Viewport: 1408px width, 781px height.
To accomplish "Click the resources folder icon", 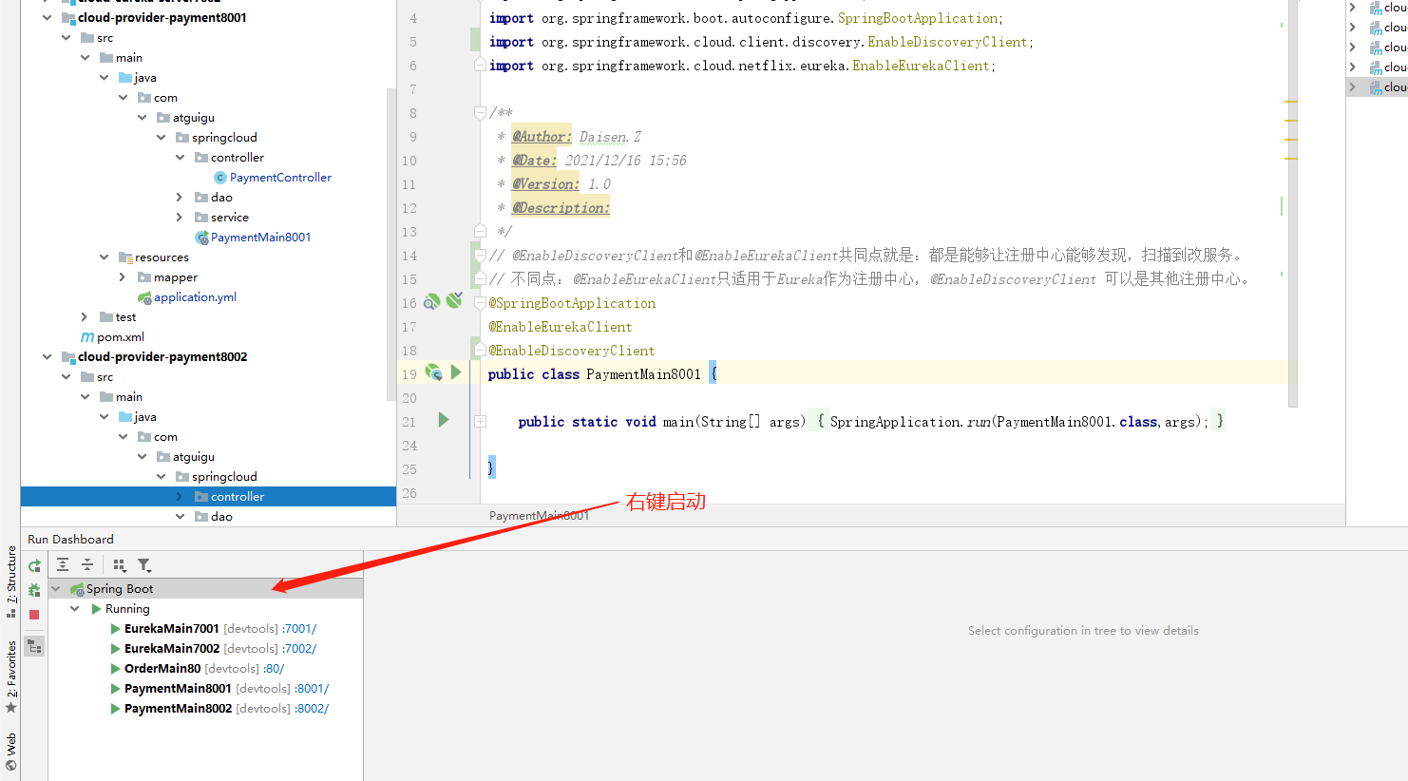I will 125,257.
